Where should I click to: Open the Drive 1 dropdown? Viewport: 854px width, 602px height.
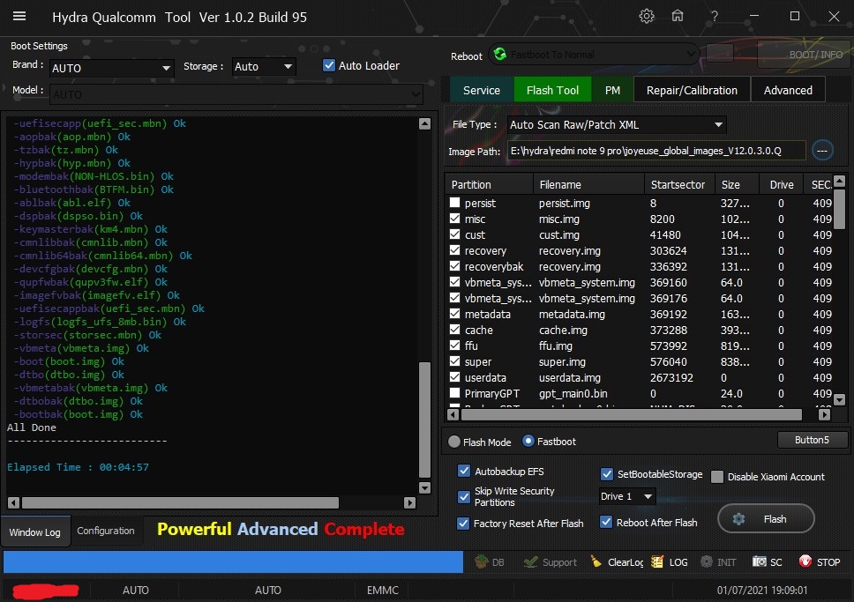click(626, 496)
